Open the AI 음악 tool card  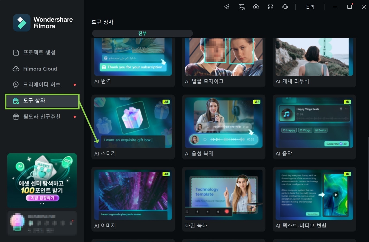[314, 127]
